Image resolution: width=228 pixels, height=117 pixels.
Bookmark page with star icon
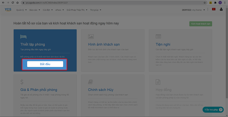click(205, 3)
